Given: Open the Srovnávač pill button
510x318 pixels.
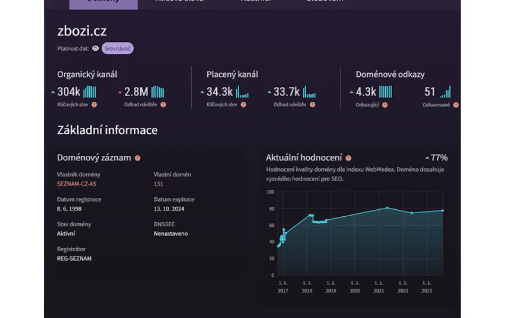Looking at the screenshot, I should point(117,48).
